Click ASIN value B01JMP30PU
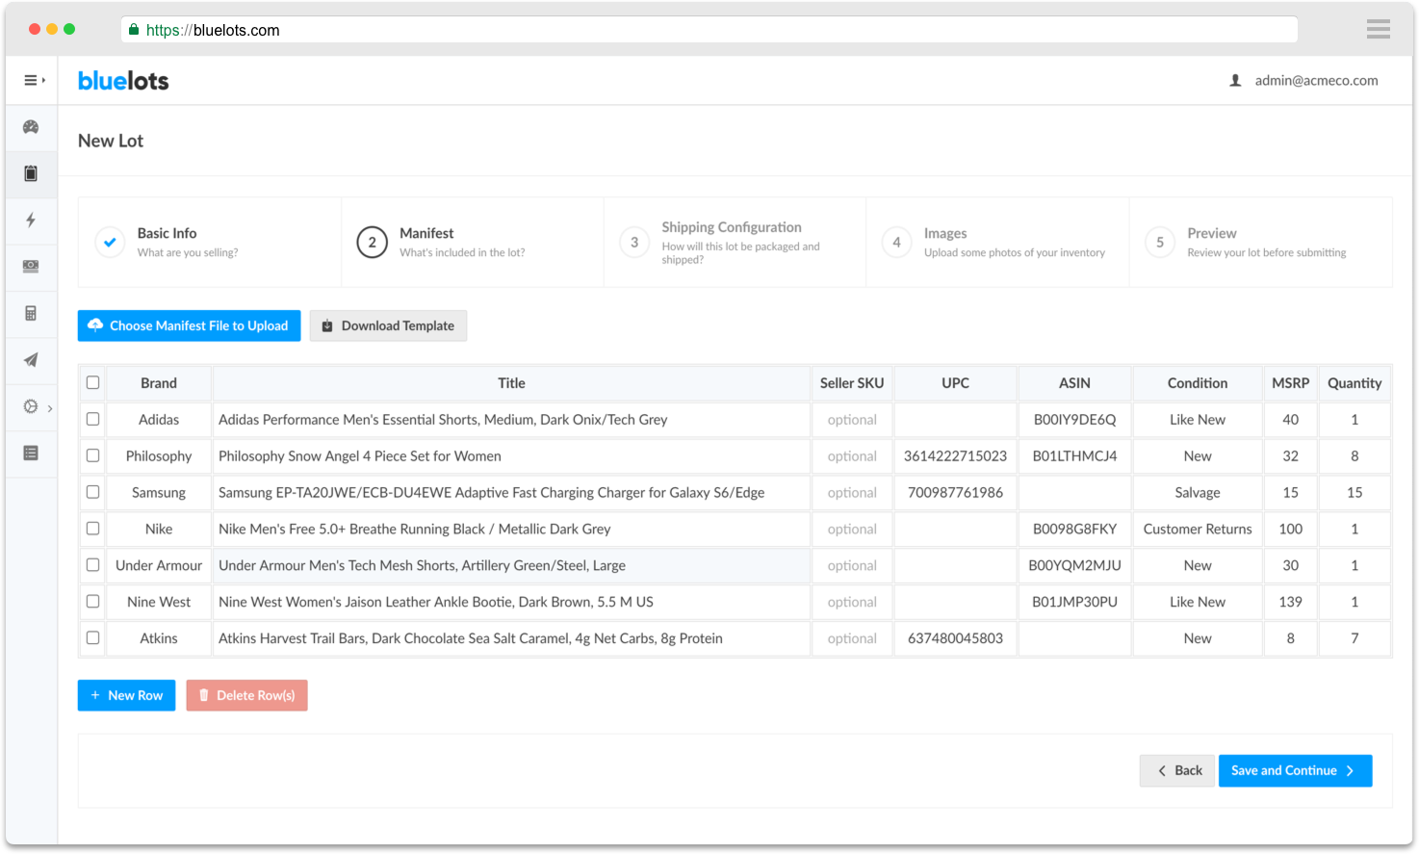The height and width of the screenshot is (854, 1419). click(1074, 602)
